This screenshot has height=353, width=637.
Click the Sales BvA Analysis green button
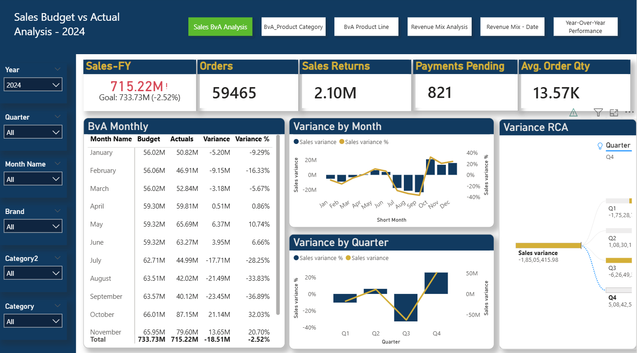pos(220,27)
